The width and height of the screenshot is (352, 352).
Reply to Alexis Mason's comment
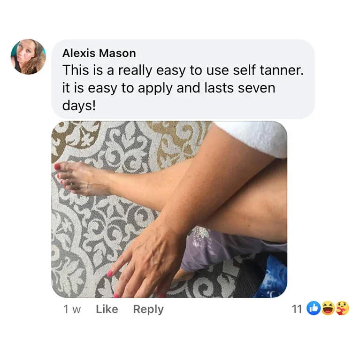coord(148,310)
